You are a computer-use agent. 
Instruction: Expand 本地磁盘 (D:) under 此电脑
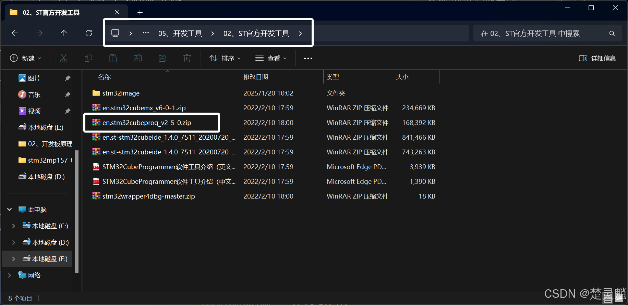(14, 242)
